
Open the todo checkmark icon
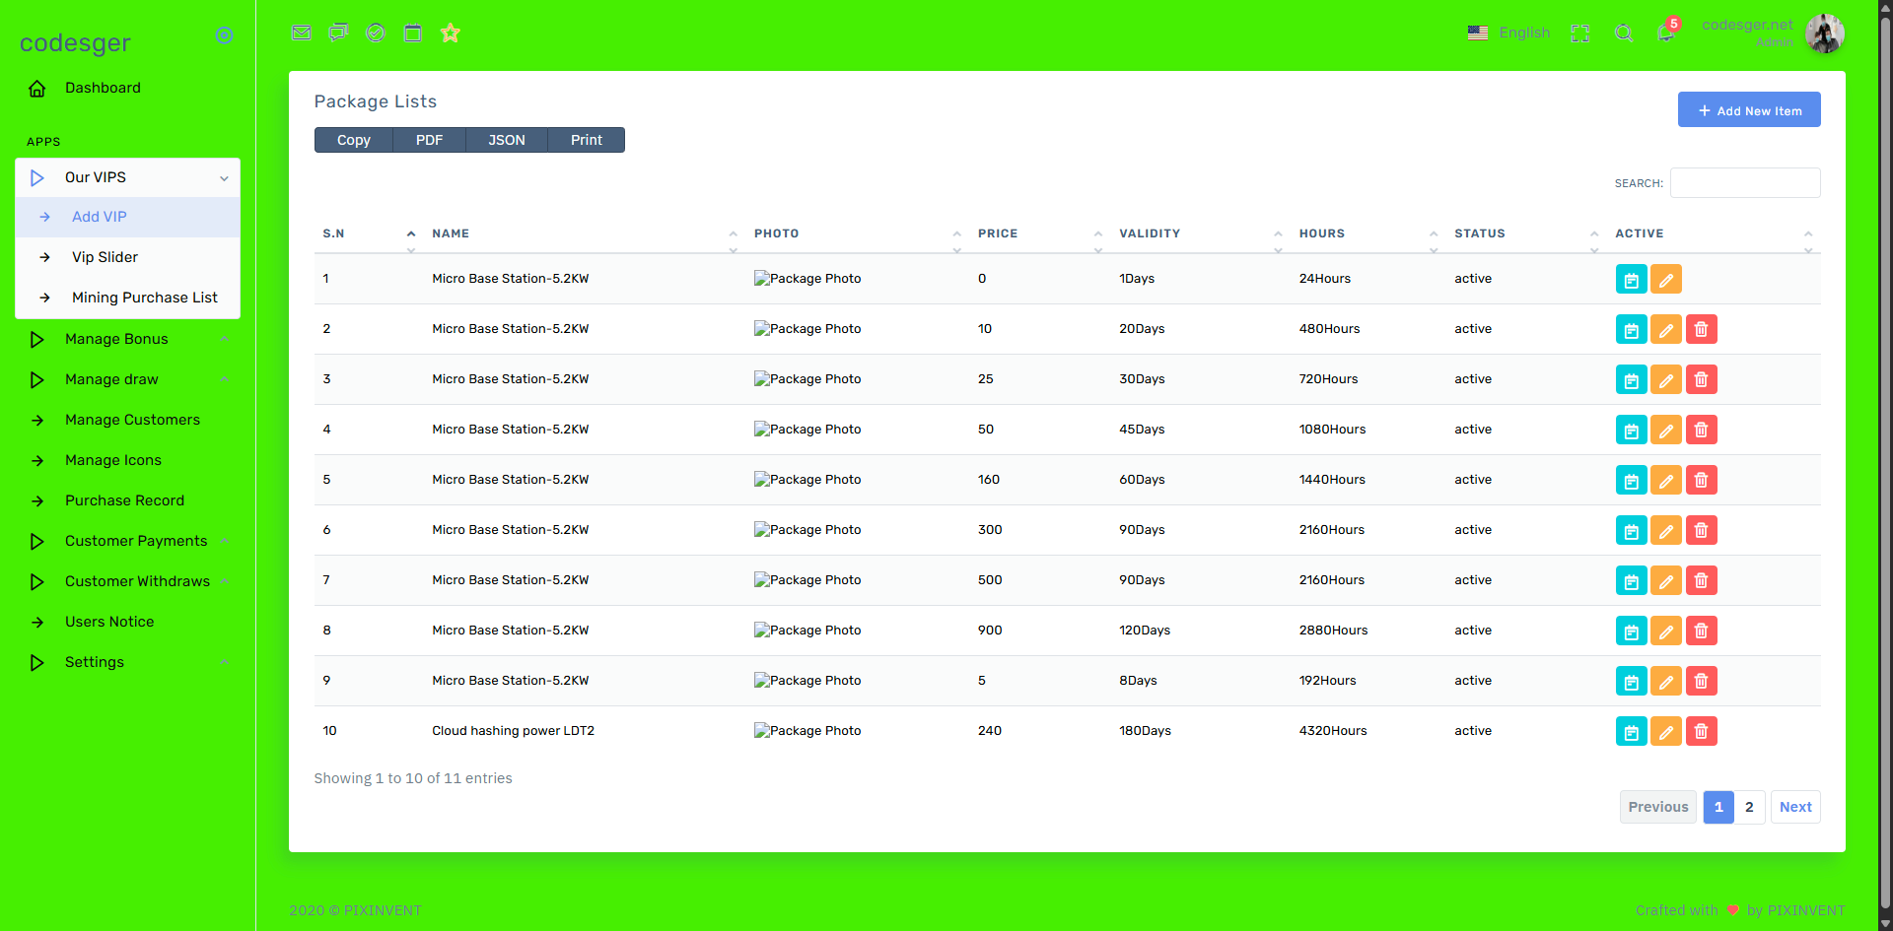point(376,33)
